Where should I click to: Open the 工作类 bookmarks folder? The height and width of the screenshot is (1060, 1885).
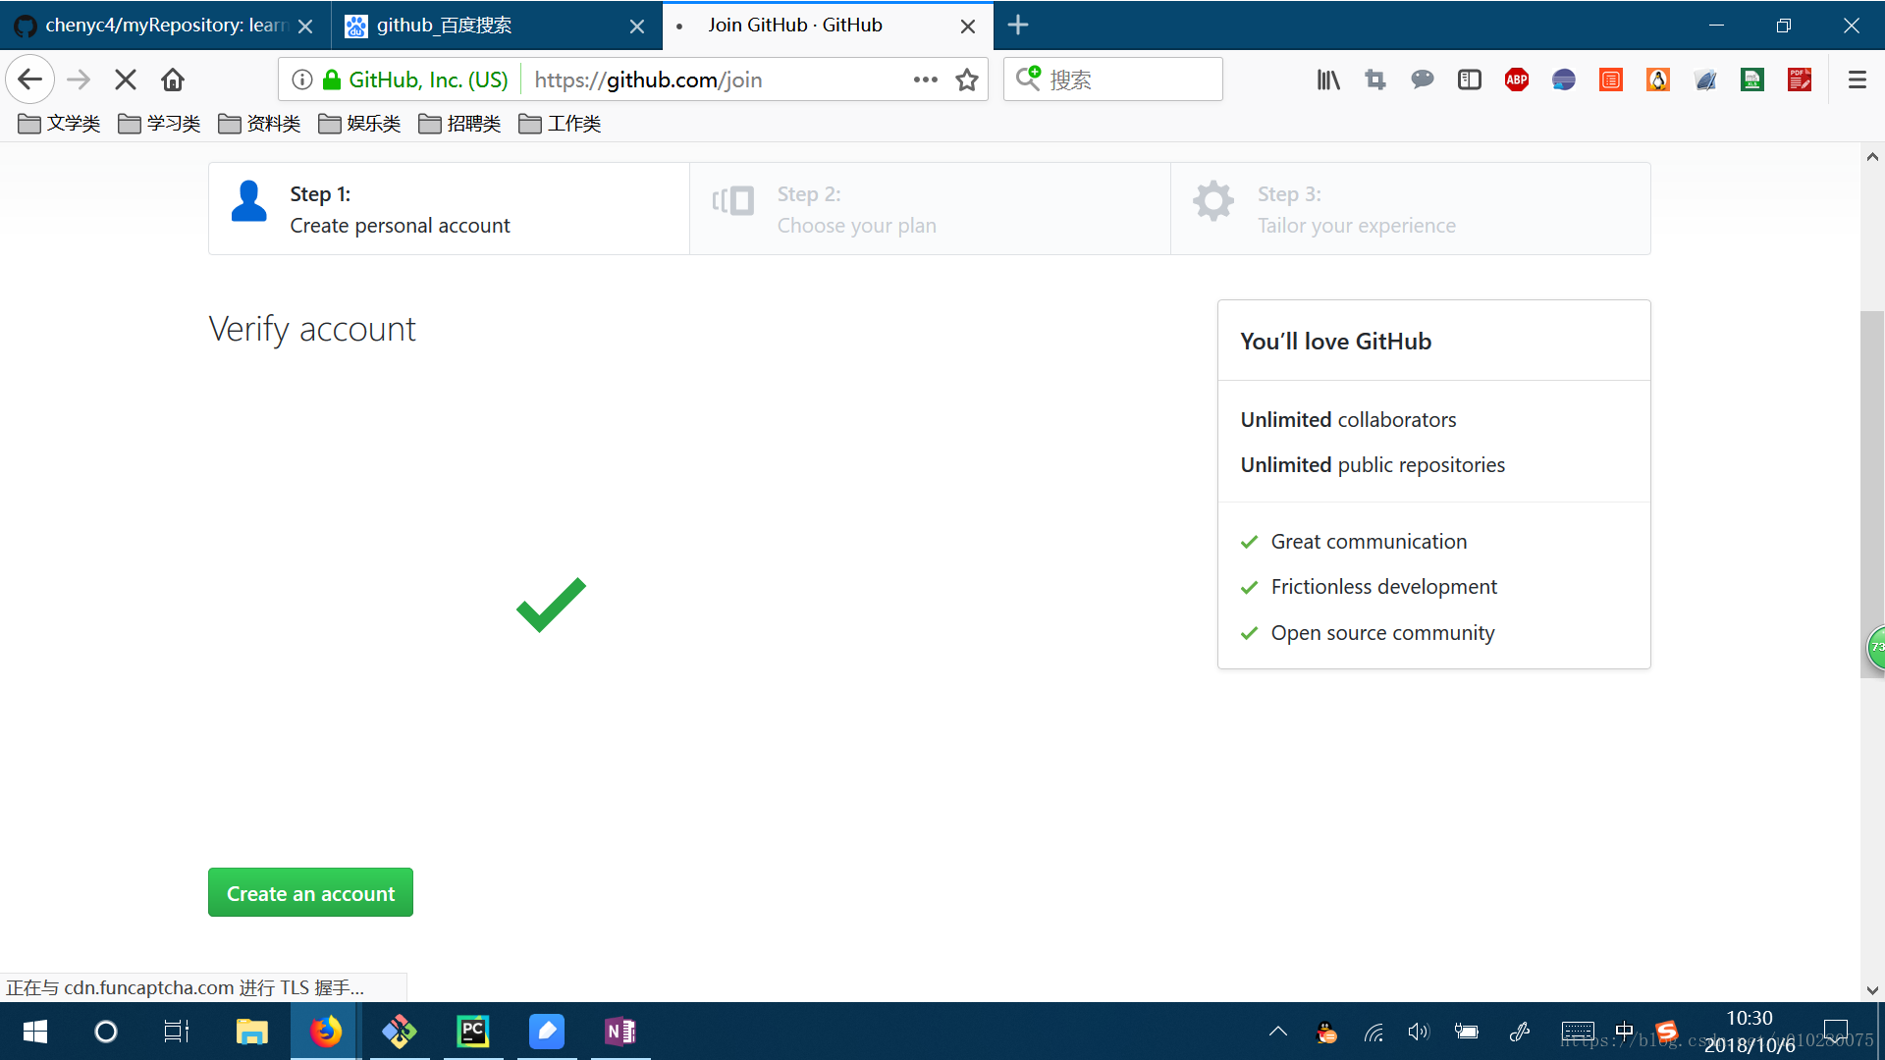(560, 123)
